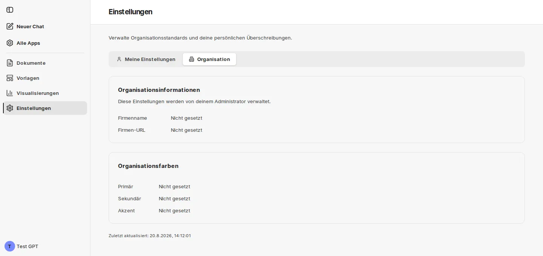The image size is (543, 256).
Task: Click the Einstellungen page heading
Action: pyautogui.click(x=130, y=12)
